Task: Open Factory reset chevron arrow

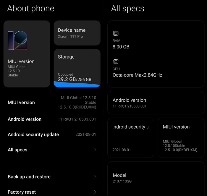Action: tap(95, 192)
